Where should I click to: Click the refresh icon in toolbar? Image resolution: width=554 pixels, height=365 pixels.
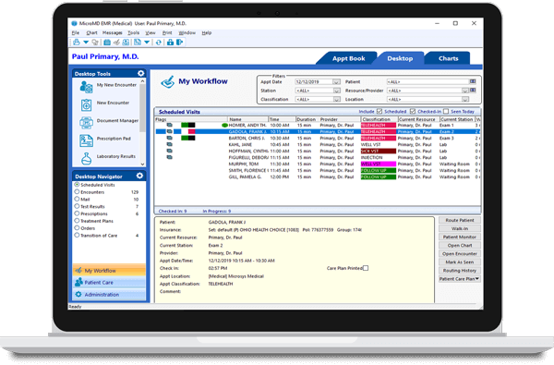(158, 43)
